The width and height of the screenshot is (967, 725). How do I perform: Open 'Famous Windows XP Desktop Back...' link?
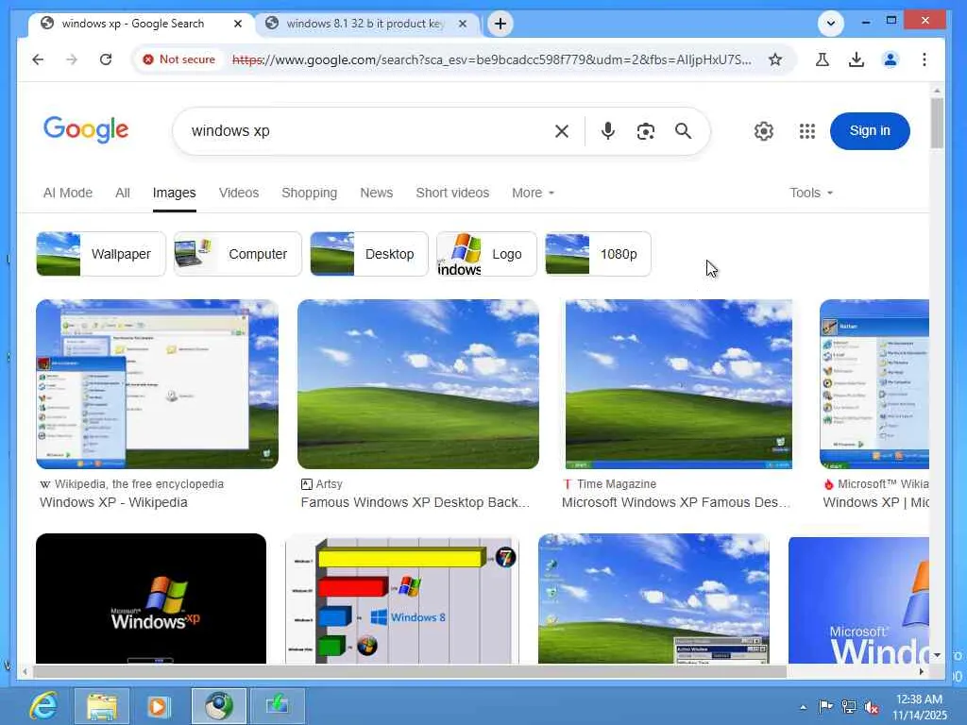point(416,502)
